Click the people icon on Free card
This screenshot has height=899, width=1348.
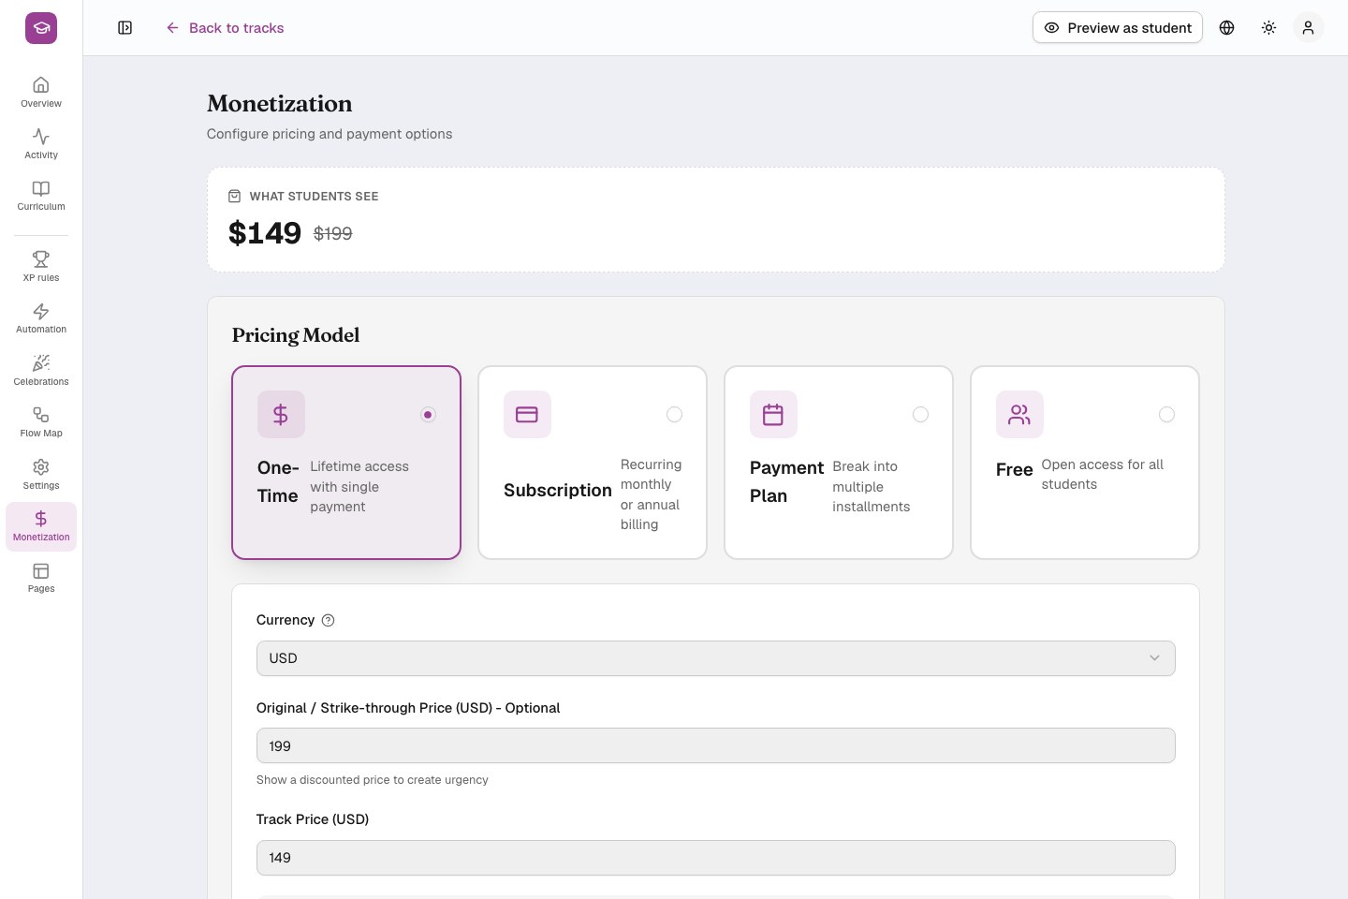pyautogui.click(x=1019, y=415)
